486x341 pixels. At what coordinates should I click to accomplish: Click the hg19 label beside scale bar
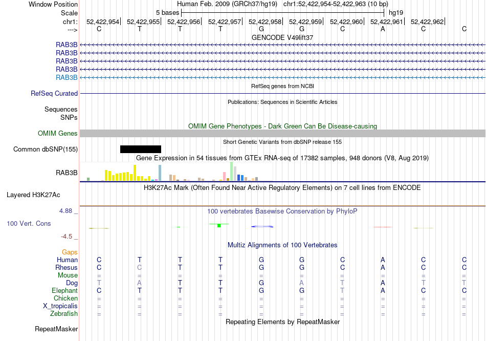[x=396, y=13]
